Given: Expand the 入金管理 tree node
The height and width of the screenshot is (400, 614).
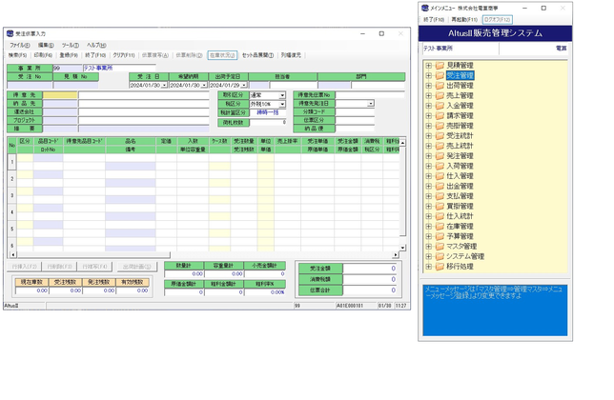Looking at the screenshot, I should pyautogui.click(x=428, y=106).
